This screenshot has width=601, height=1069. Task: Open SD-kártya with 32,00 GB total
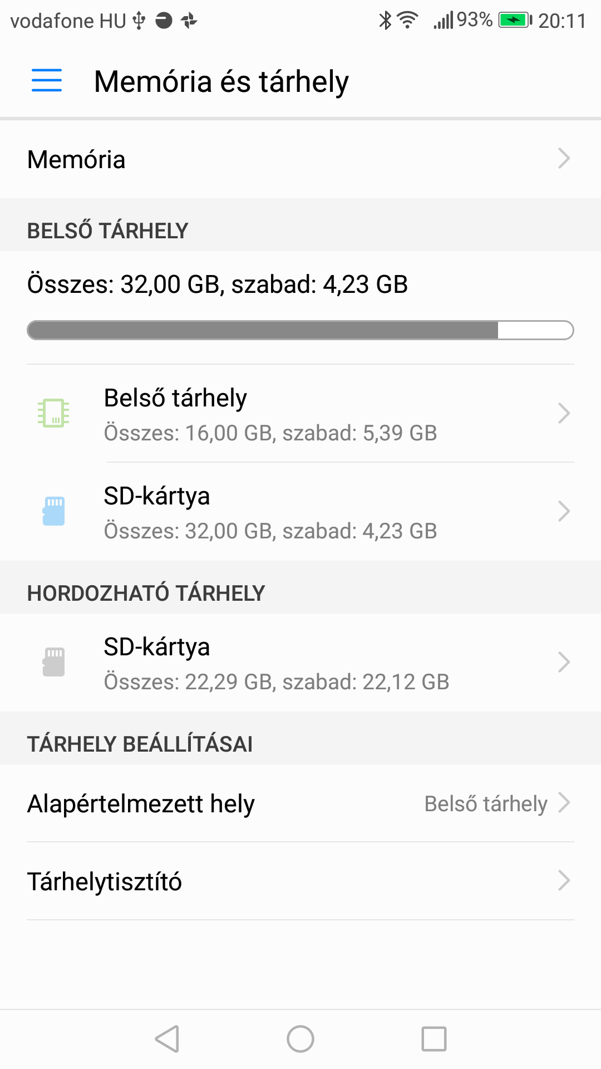coord(300,512)
